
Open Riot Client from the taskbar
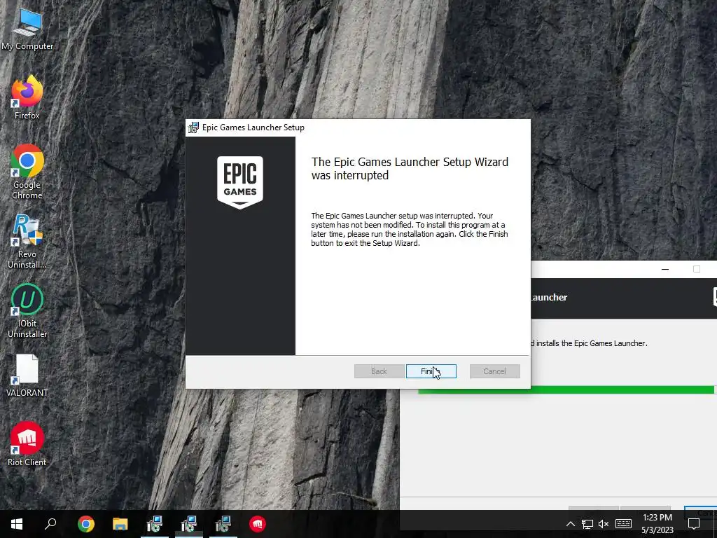(x=258, y=524)
